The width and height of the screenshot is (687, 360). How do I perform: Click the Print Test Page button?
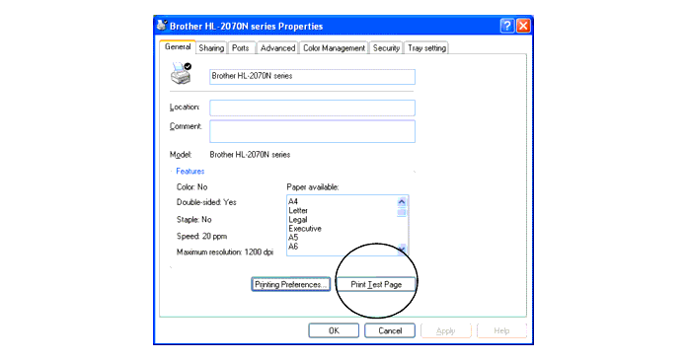pos(376,285)
